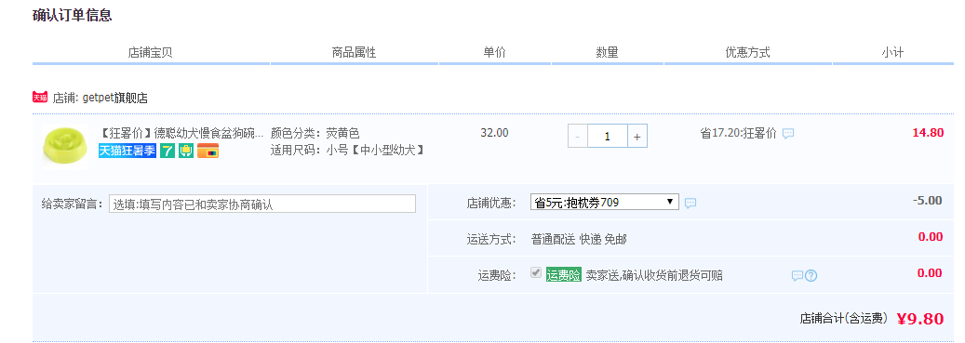Image resolution: width=965 pixels, height=343 pixels.
Task: Click the 单价 column header
Action: pyautogui.click(x=495, y=53)
